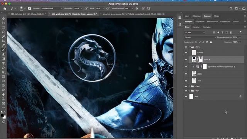Select the Eyedropper tool
Viewport: 247px width, 139px height.
tap(3, 46)
